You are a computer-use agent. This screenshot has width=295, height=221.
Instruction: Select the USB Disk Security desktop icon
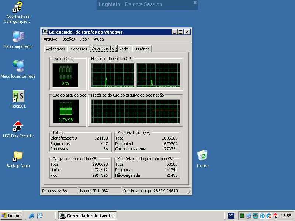(18, 126)
